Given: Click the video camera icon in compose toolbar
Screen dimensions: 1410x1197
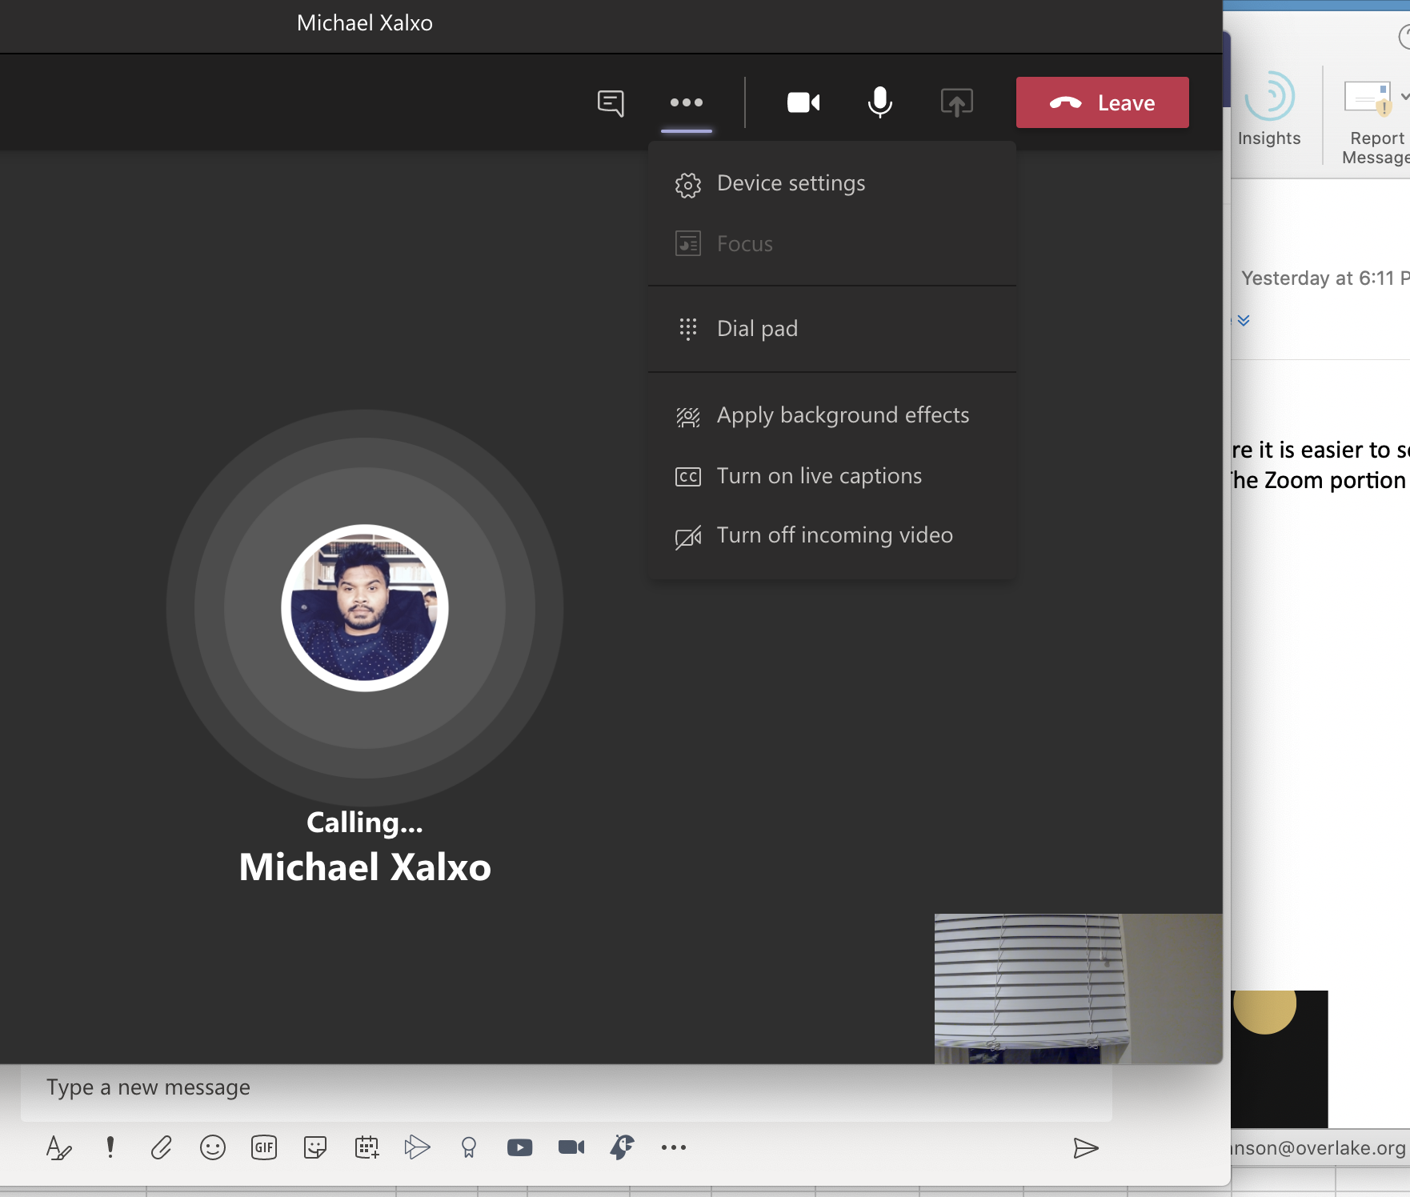Looking at the screenshot, I should click(571, 1148).
